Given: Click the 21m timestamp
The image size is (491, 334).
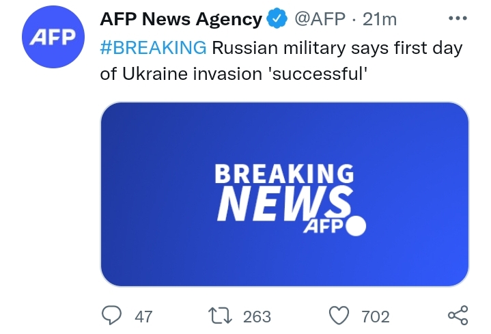Looking at the screenshot, I should pyautogui.click(x=380, y=20).
